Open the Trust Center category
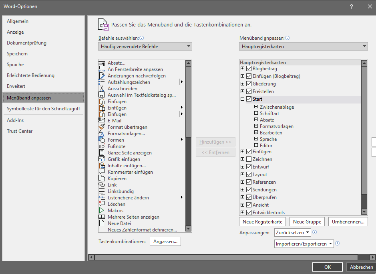 pyautogui.click(x=43, y=131)
